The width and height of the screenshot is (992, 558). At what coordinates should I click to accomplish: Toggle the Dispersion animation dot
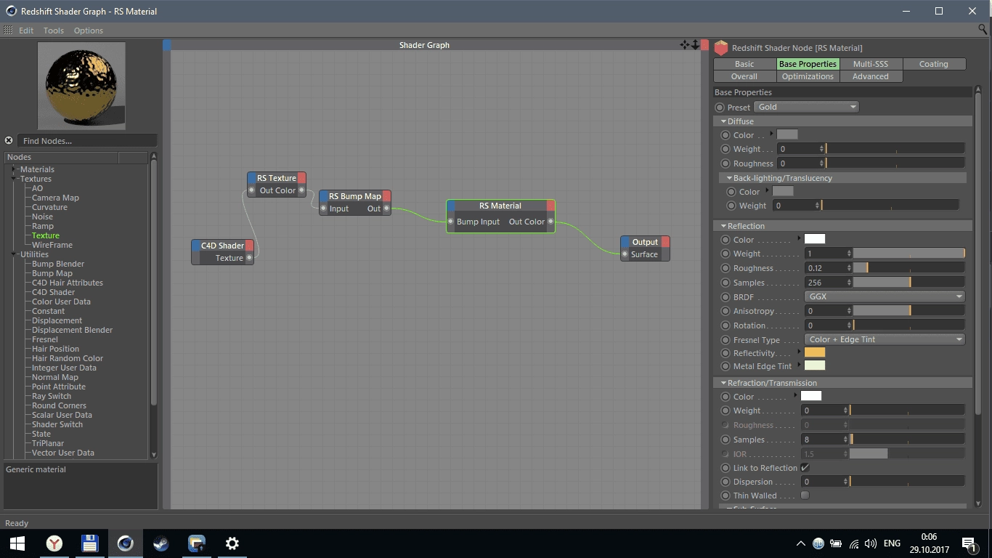725,482
